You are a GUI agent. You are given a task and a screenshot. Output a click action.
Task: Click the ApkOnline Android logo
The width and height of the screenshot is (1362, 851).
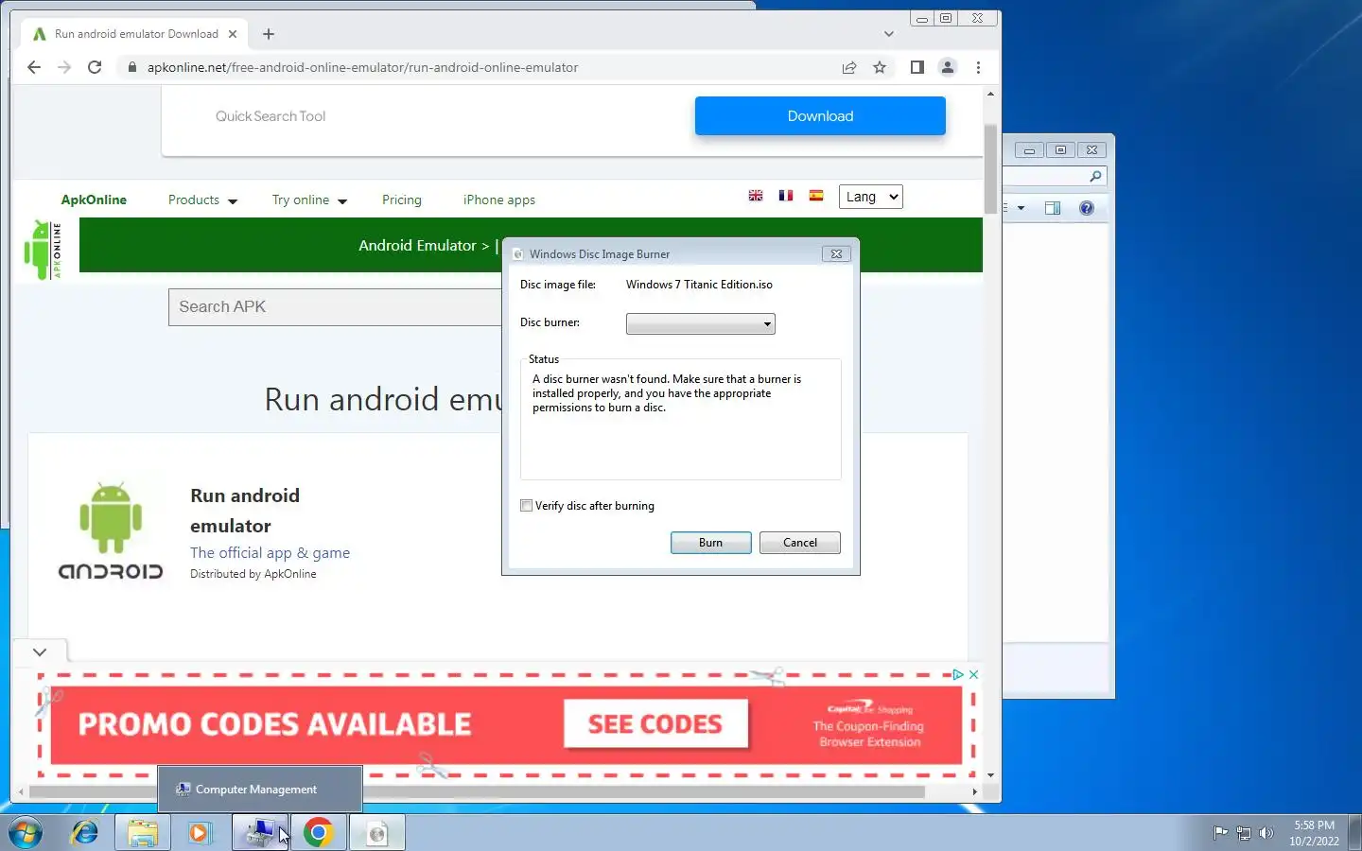point(44,250)
